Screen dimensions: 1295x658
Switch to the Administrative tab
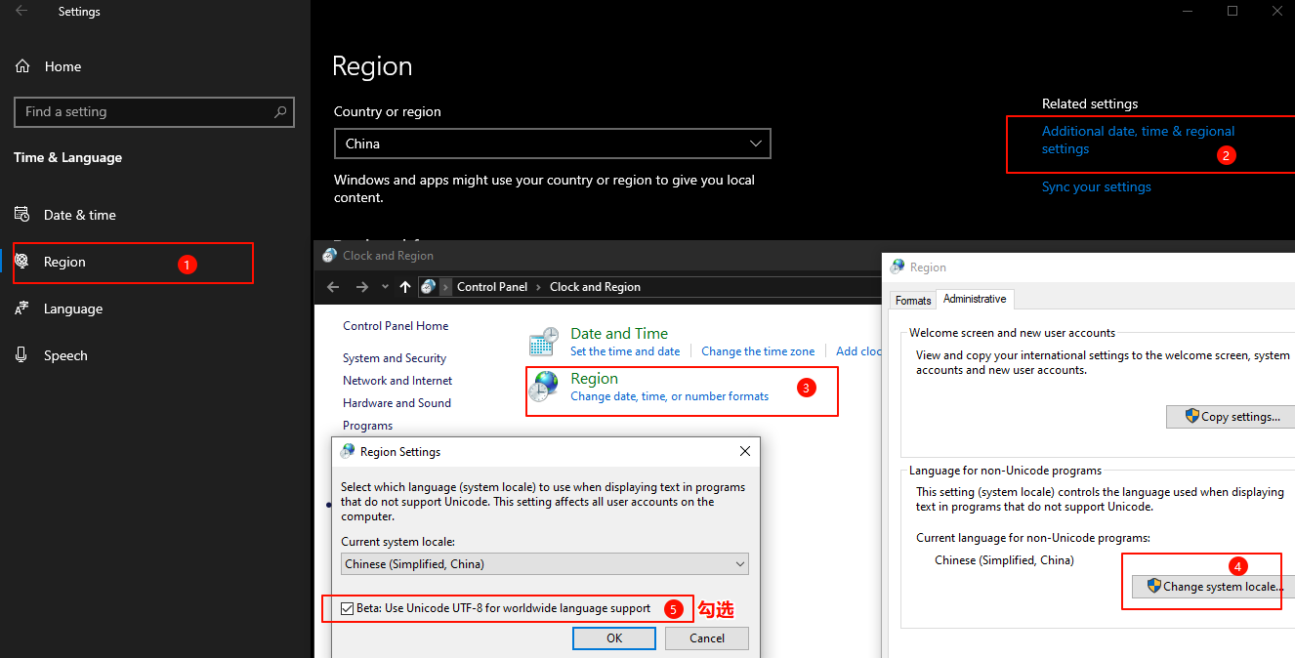pyautogui.click(x=975, y=299)
